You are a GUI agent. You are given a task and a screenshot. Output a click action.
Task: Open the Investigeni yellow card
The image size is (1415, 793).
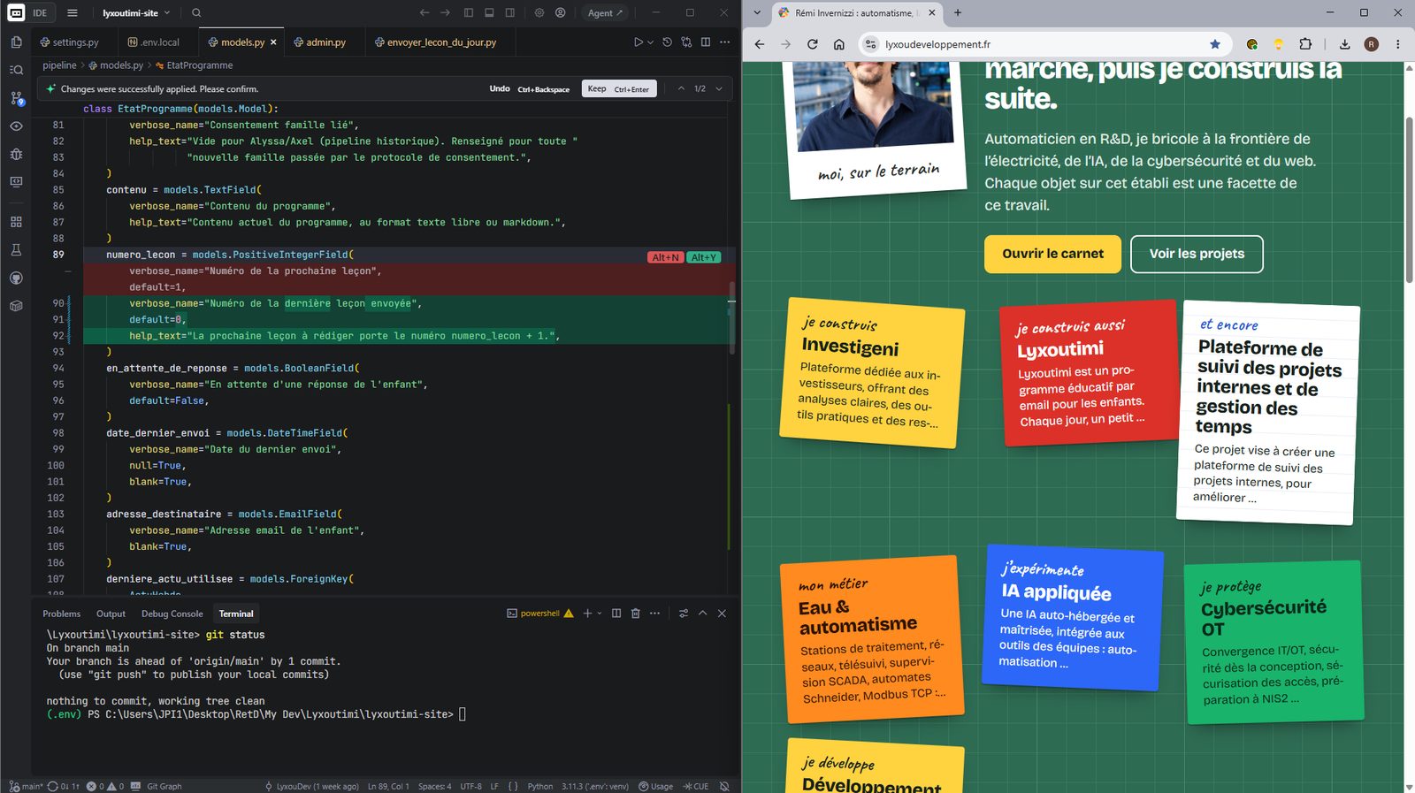pos(871,373)
